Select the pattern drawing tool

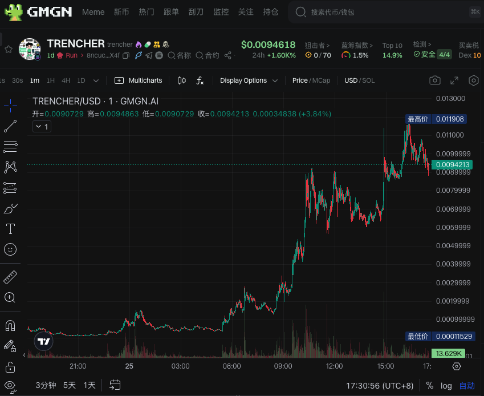tap(10, 167)
